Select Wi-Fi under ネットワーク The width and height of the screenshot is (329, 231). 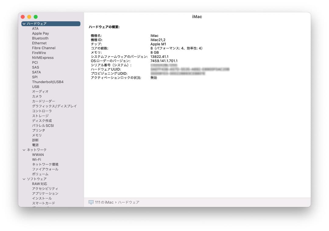[36, 159]
